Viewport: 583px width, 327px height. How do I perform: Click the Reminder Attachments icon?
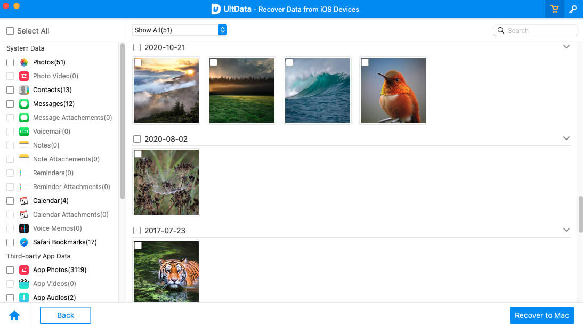(x=24, y=187)
